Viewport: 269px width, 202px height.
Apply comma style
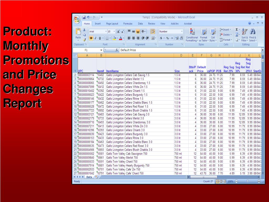pyautogui.click(x=172, y=38)
